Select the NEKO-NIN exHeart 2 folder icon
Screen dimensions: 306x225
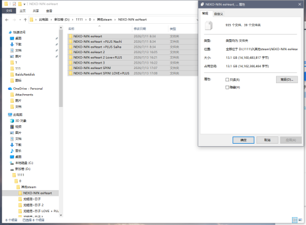(70, 52)
